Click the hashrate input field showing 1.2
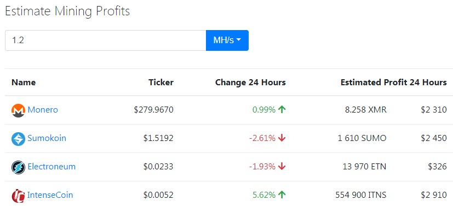 tap(106, 40)
